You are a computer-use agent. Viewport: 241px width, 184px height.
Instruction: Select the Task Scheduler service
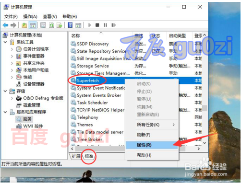[x=93, y=103]
